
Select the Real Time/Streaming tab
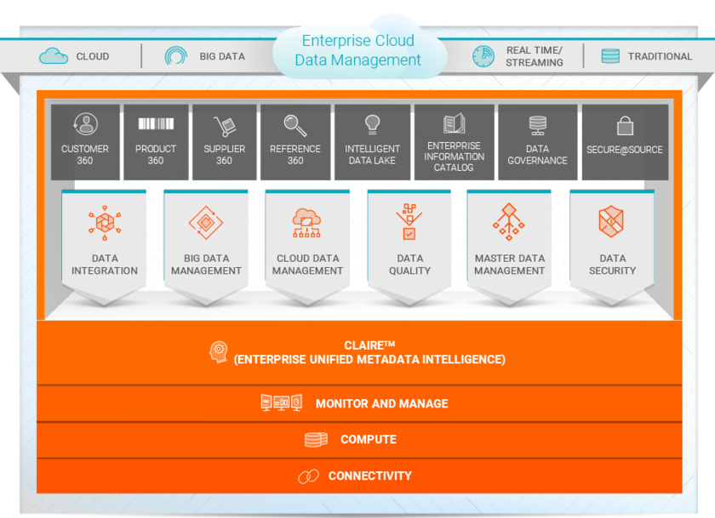pyautogui.click(x=518, y=56)
